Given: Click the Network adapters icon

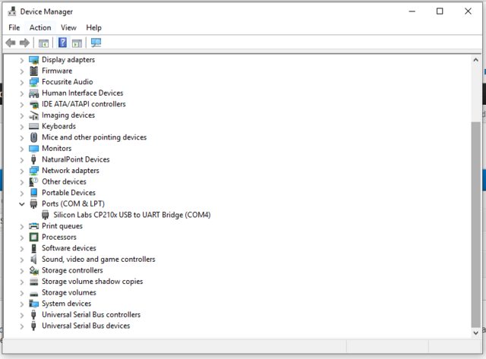Looking at the screenshot, I should coord(33,171).
